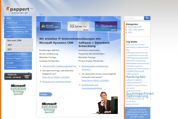Open the Kontakt menu item
Viewport: 178px width, 119px height.
(18, 63)
